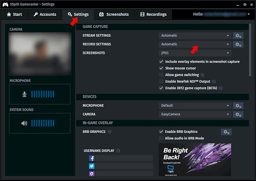
Task: Expand the Screenshots JPEG format dropdown
Action: click(195, 53)
